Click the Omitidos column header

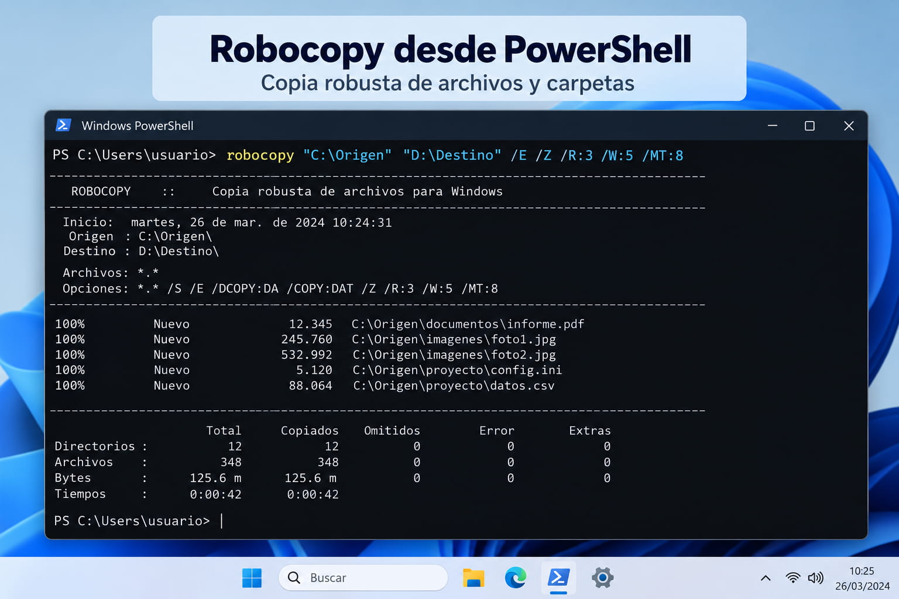click(392, 431)
